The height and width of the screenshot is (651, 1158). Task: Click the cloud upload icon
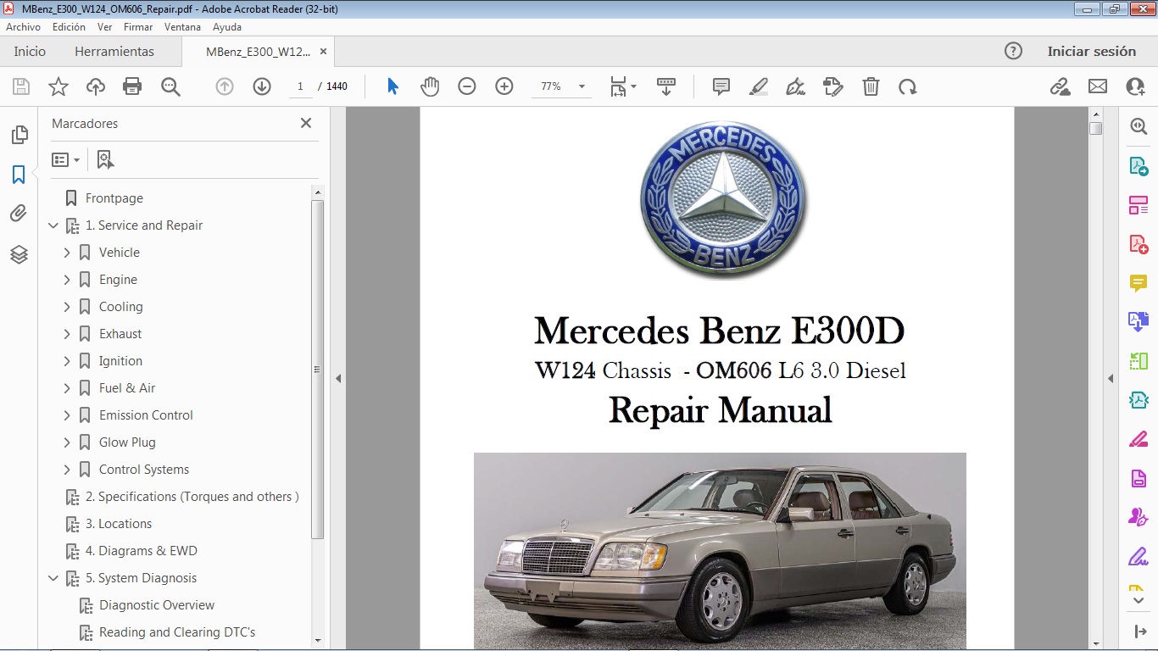click(x=96, y=86)
